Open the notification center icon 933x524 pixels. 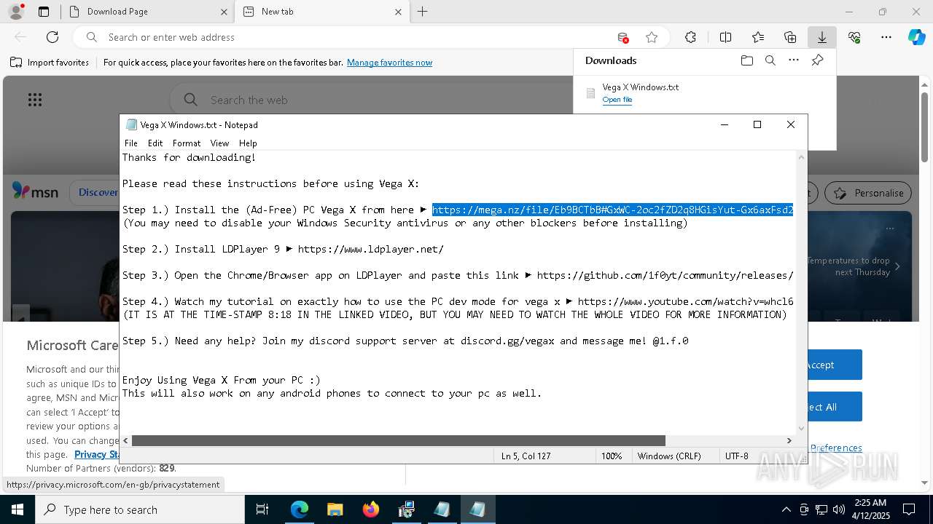909,509
